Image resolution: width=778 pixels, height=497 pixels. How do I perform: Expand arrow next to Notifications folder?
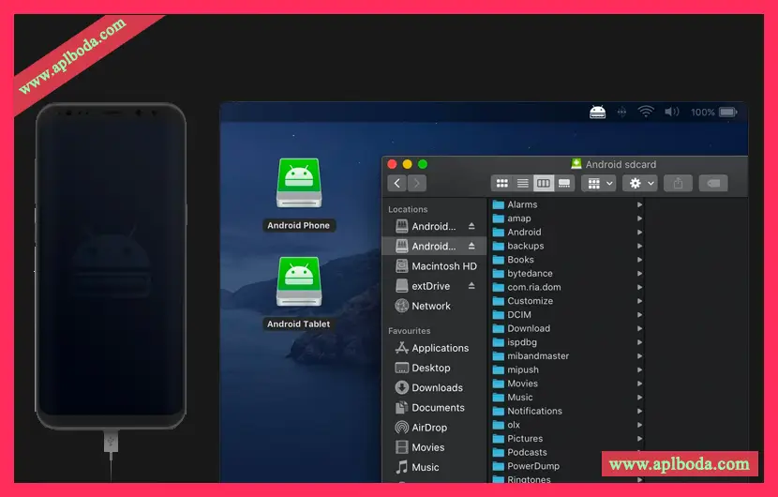coord(639,411)
